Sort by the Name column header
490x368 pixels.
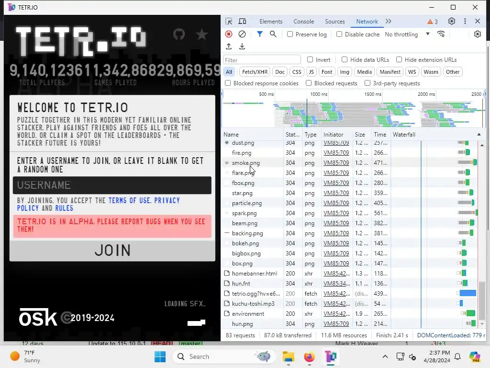[253, 135]
